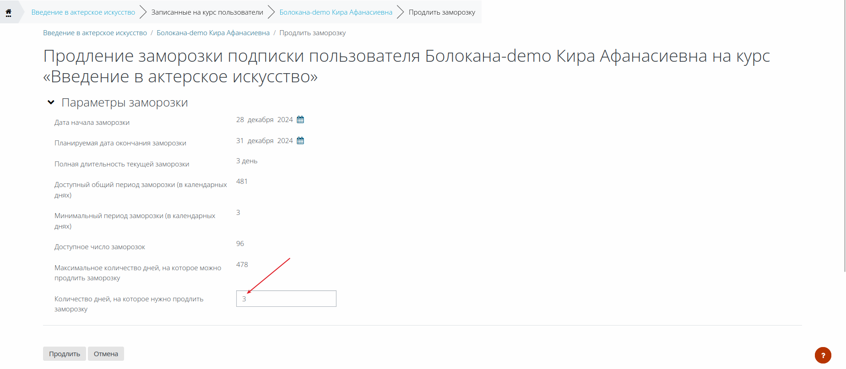Follow user name link in secondary breadcrumb trail
846x369 pixels.
click(x=213, y=33)
